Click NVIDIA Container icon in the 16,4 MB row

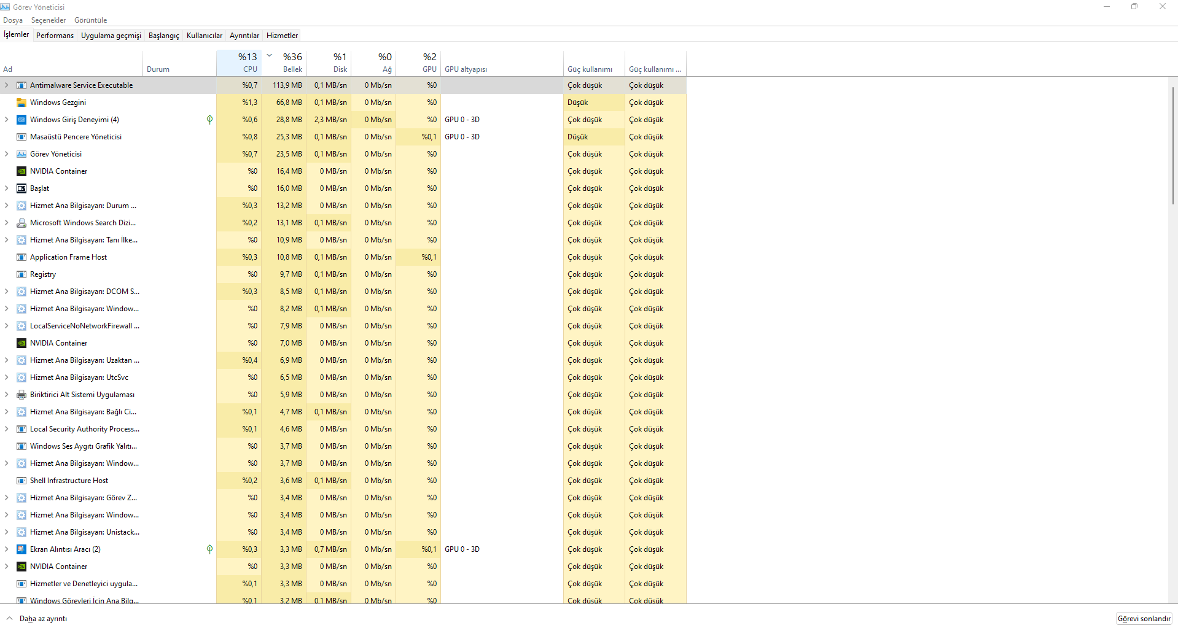tap(21, 171)
